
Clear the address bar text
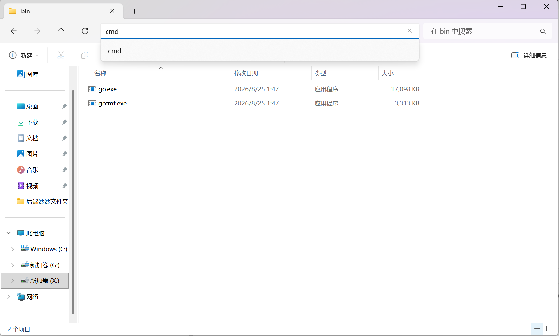[x=409, y=31]
